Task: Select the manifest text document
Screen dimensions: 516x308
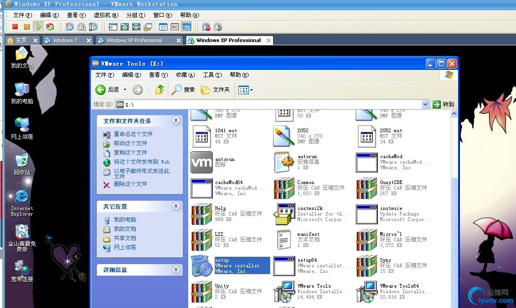Action: click(299, 240)
